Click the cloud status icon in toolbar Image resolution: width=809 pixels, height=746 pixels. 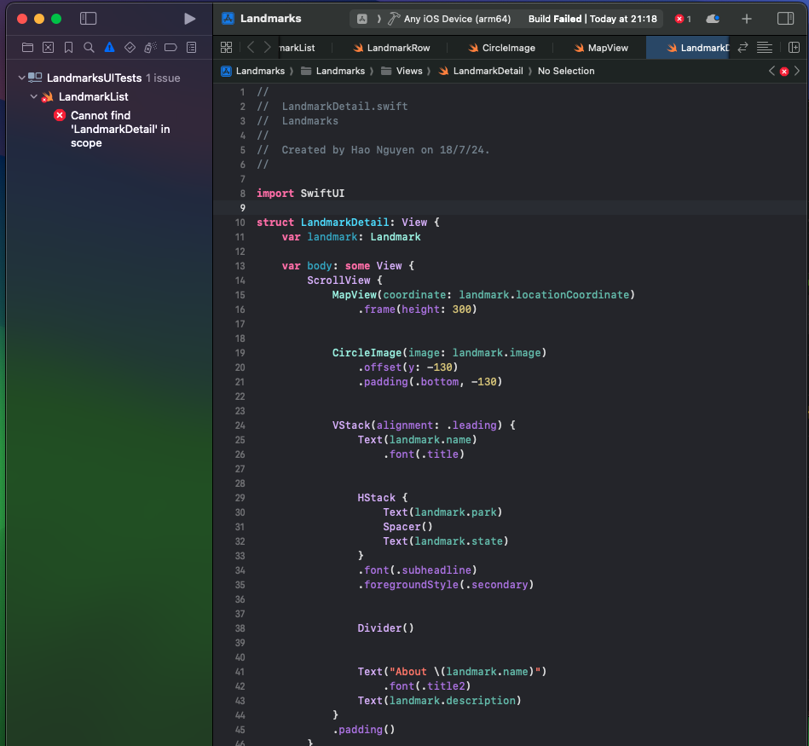713,19
